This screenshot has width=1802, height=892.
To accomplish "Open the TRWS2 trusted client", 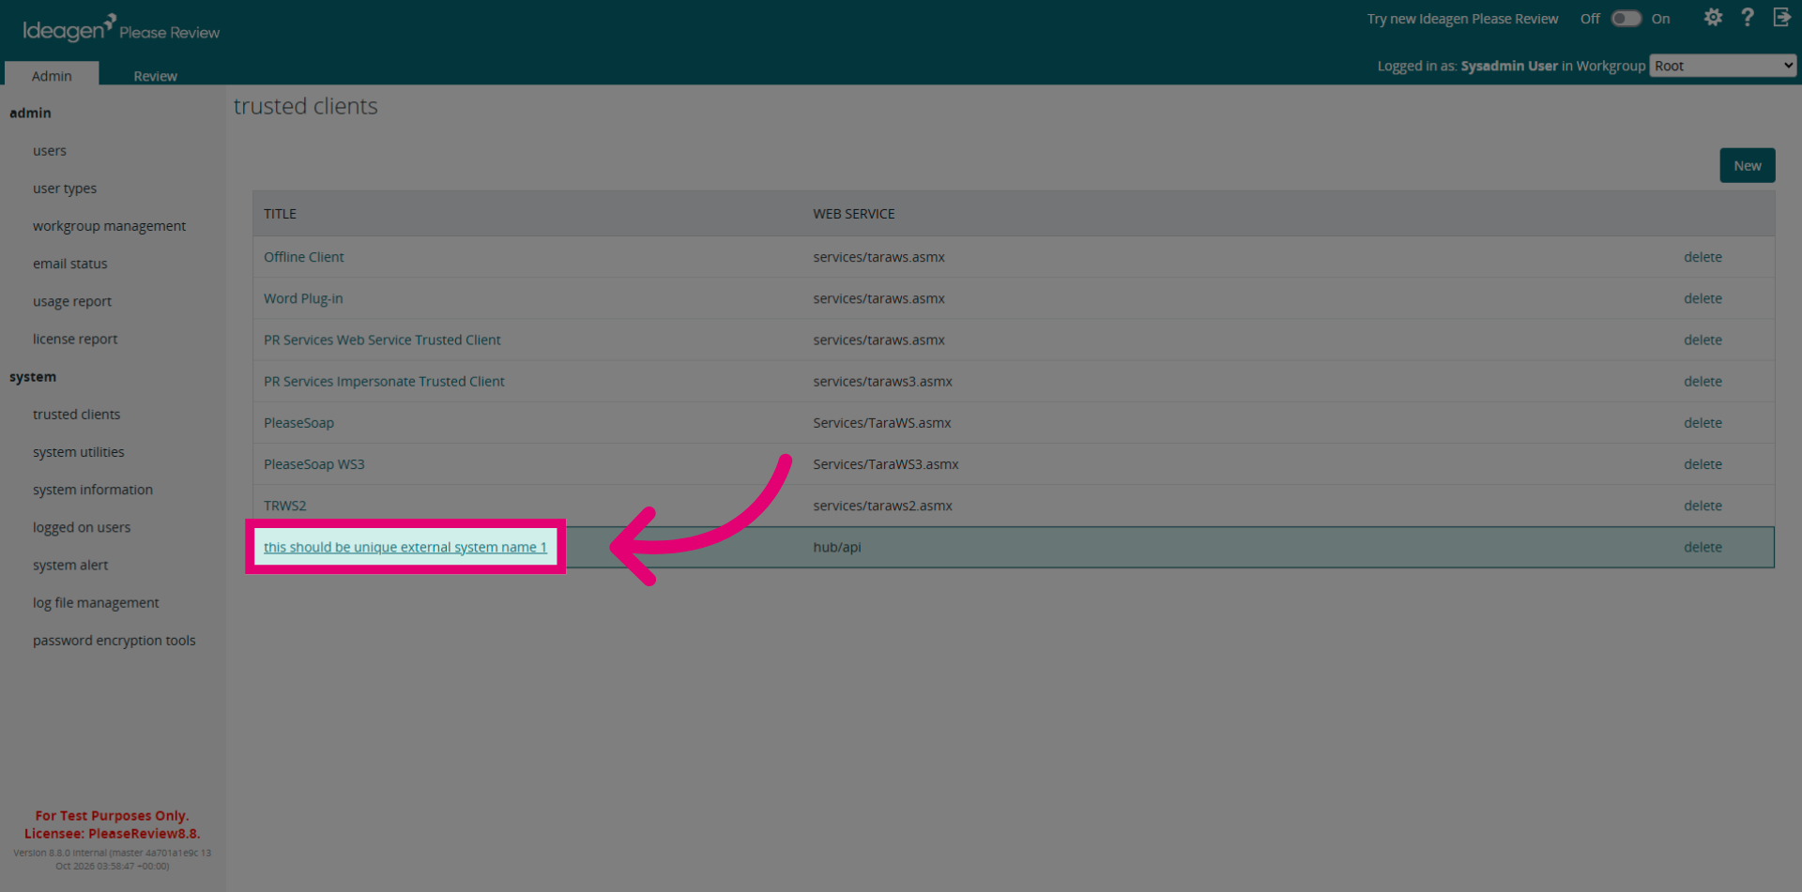I will 285,506.
